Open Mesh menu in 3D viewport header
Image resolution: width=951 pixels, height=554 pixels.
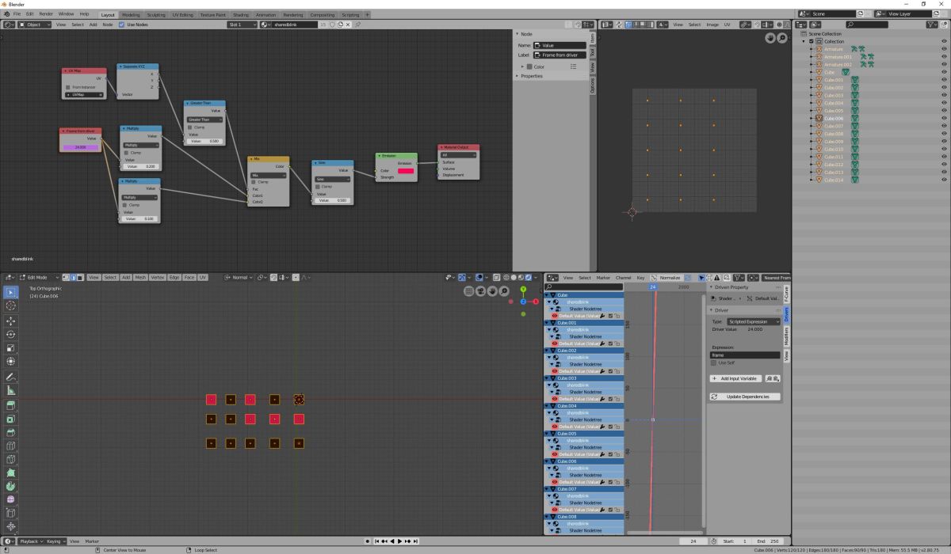[140, 278]
